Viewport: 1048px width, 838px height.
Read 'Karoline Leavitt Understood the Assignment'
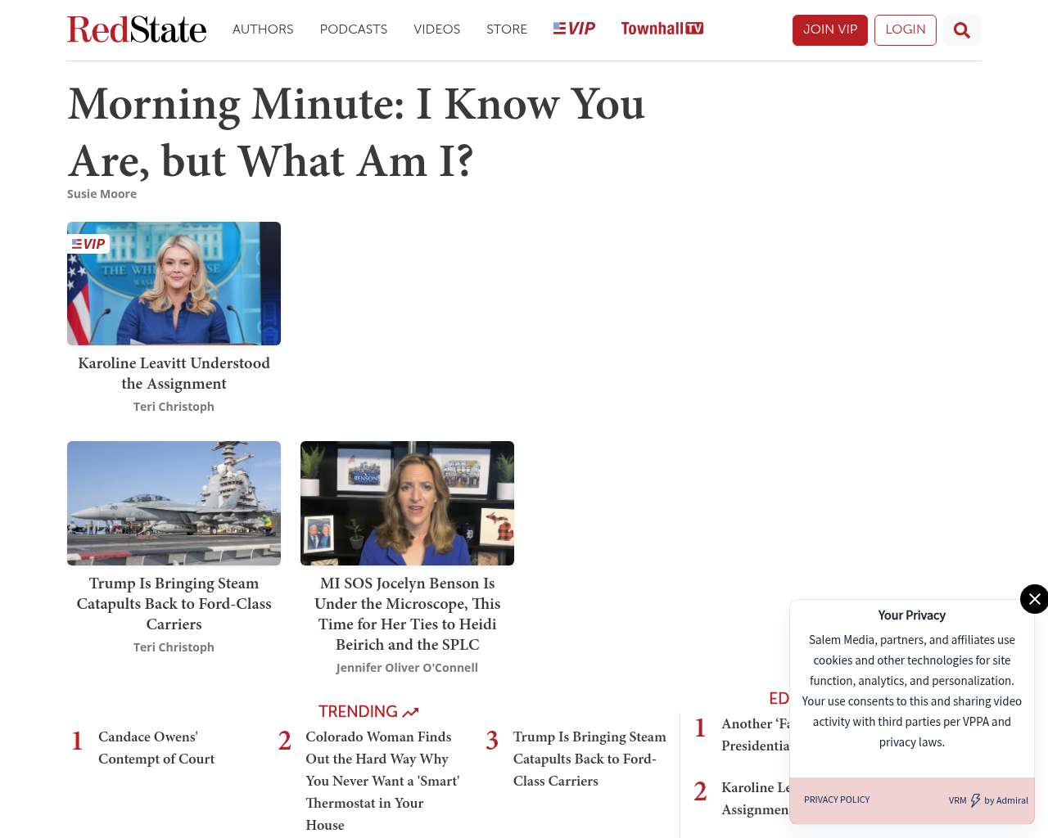coord(174,373)
